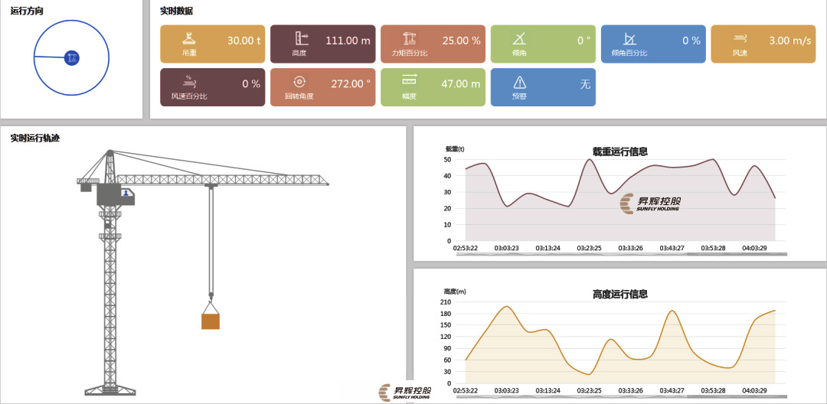Click the load chart horizontal zoom slider

click(x=620, y=253)
